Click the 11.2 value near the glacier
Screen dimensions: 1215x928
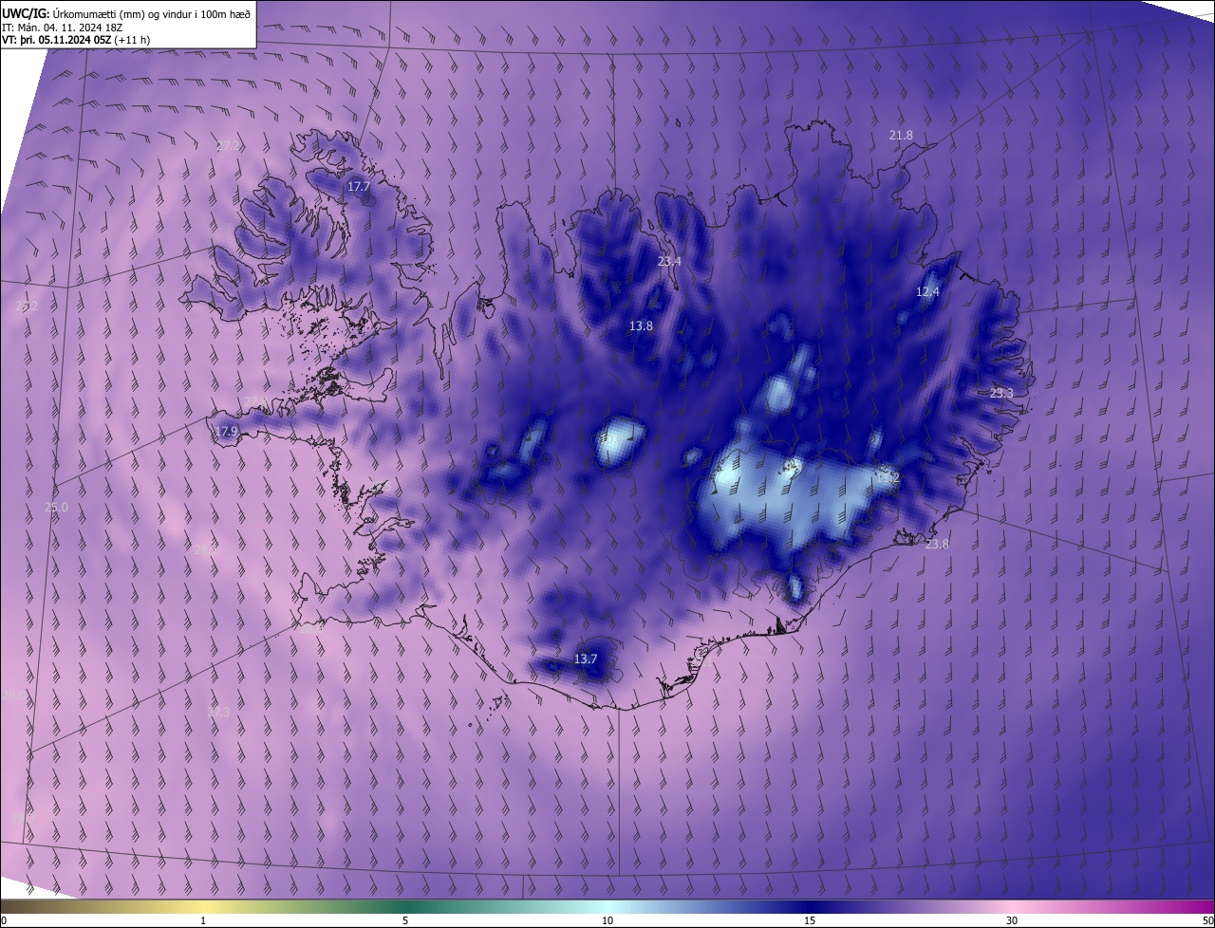[x=887, y=478]
